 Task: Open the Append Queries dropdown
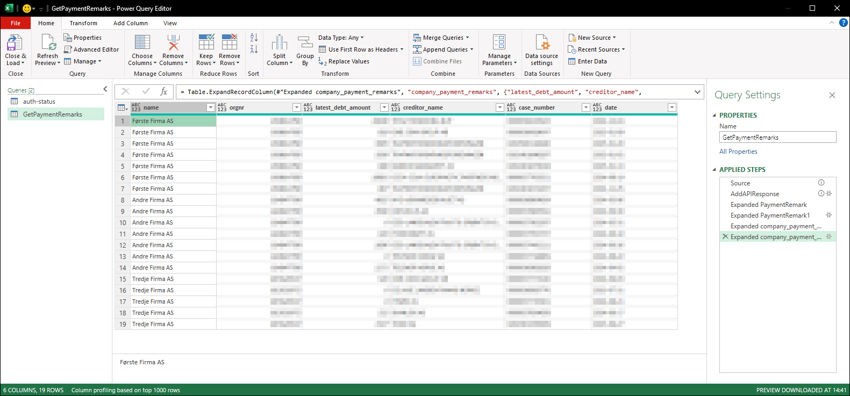pos(443,49)
